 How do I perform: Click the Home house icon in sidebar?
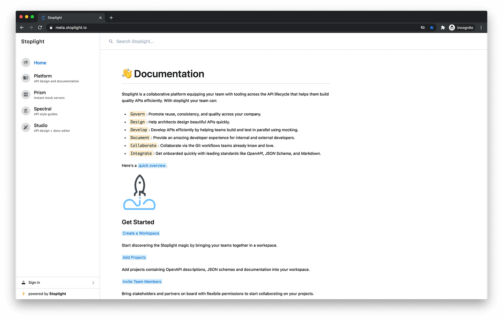[26, 63]
